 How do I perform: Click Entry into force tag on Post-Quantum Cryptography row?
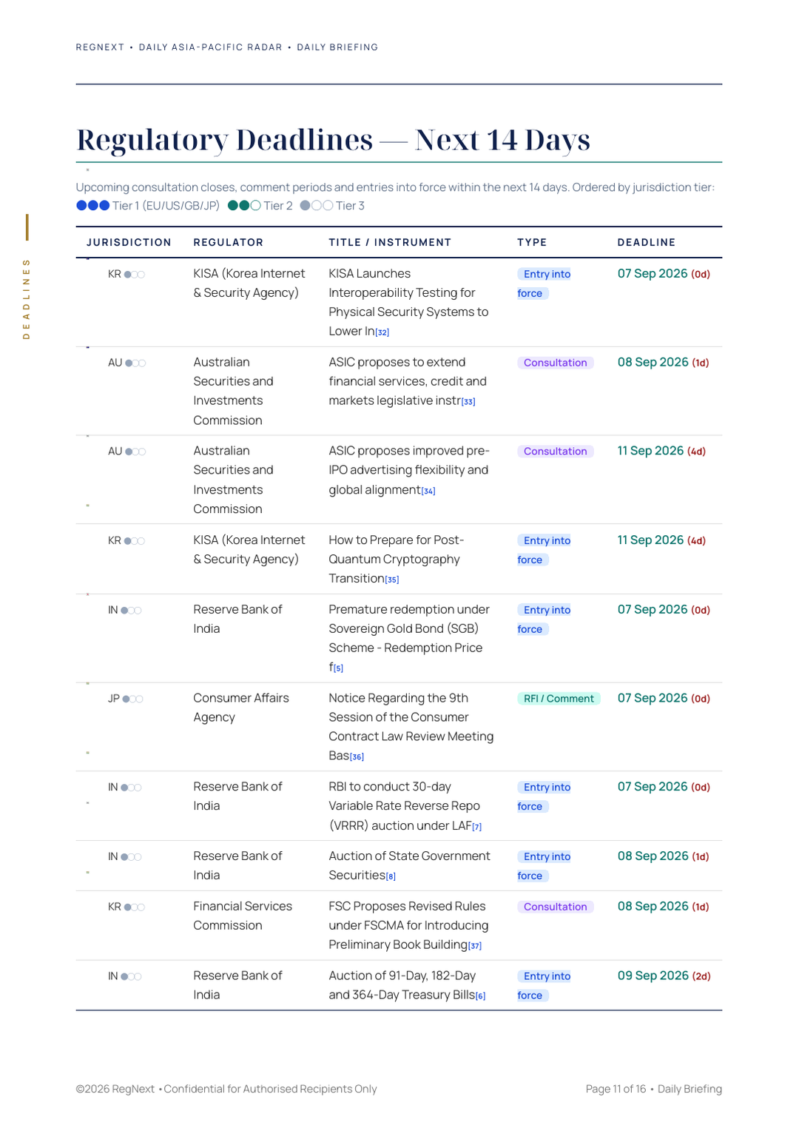point(544,550)
